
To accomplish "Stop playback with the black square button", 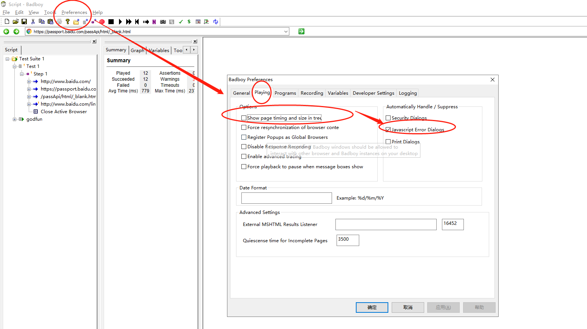I will click(x=111, y=22).
